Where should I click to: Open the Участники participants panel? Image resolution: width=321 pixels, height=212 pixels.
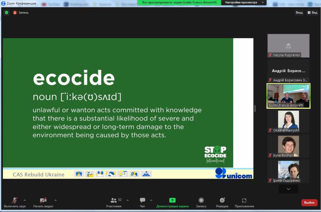pos(114,202)
